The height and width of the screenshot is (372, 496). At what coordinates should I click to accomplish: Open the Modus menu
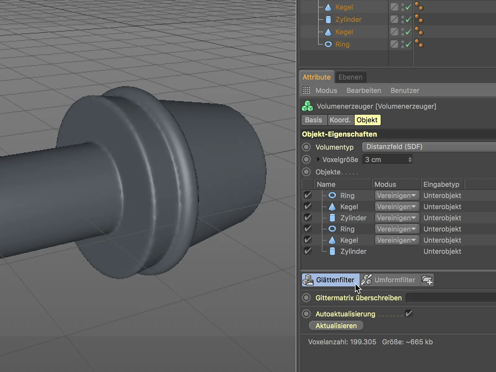[x=326, y=91]
